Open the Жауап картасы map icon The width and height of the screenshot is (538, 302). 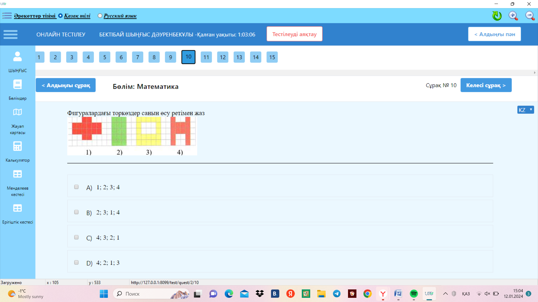pyautogui.click(x=17, y=112)
